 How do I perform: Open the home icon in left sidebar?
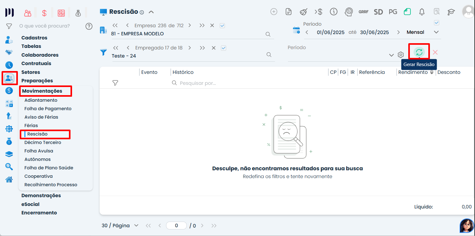click(x=9, y=179)
